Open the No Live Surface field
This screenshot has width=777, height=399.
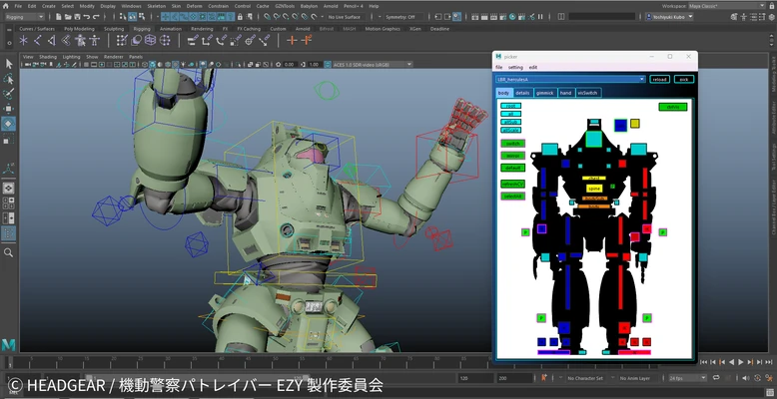347,17
